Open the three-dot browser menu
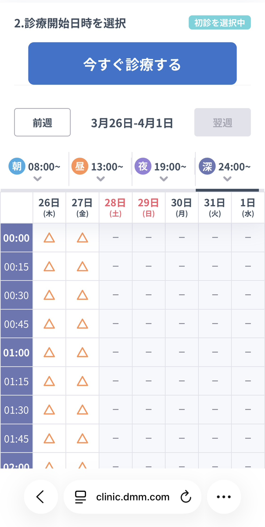This screenshot has height=527, width=265. click(x=224, y=497)
